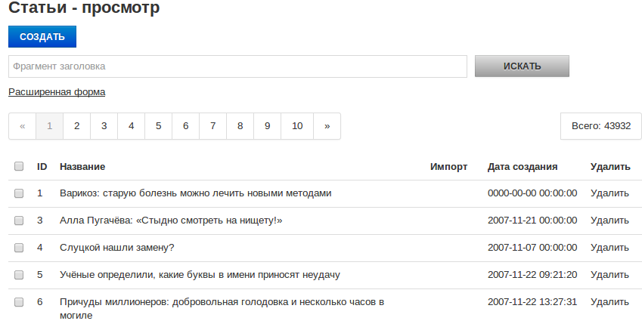Go to pagination page 10
This screenshot has width=642, height=327.
coord(297,126)
